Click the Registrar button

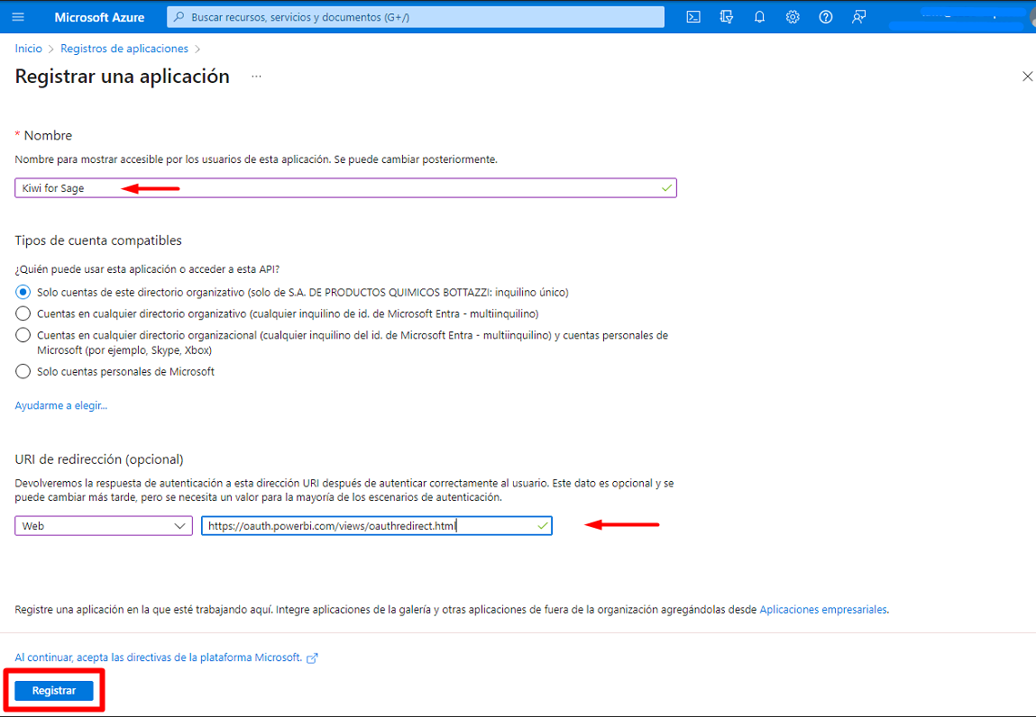[54, 691]
